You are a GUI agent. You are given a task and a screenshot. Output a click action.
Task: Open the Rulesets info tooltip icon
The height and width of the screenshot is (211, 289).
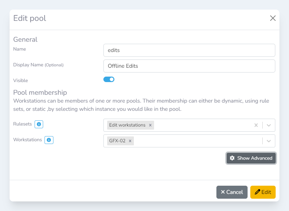coord(39,124)
